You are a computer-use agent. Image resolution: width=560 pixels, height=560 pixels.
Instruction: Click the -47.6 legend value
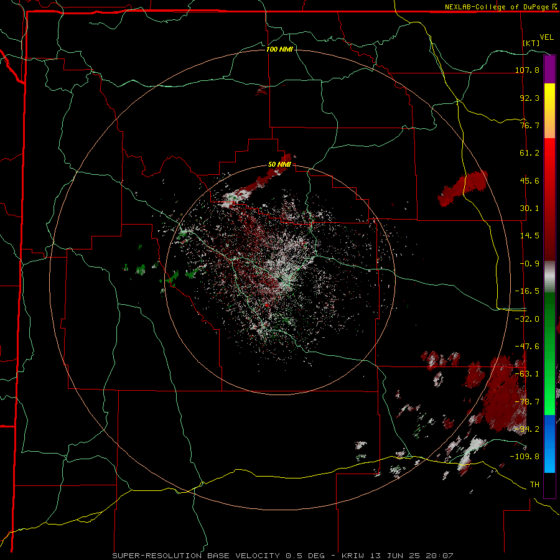tap(527, 347)
